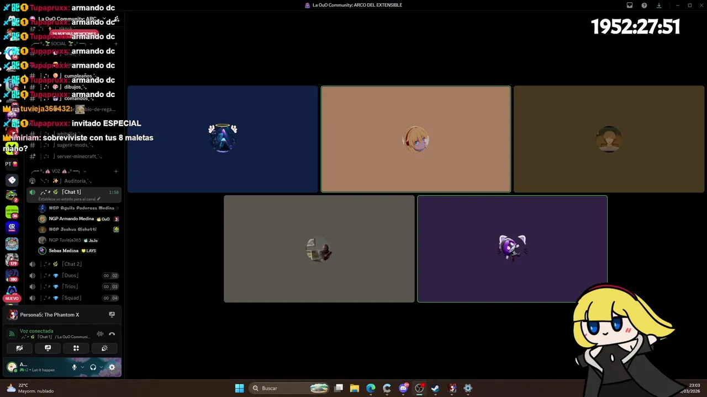Set a channel status under Chat 1
Image resolution: width=707 pixels, height=397 pixels.
pos(70,199)
